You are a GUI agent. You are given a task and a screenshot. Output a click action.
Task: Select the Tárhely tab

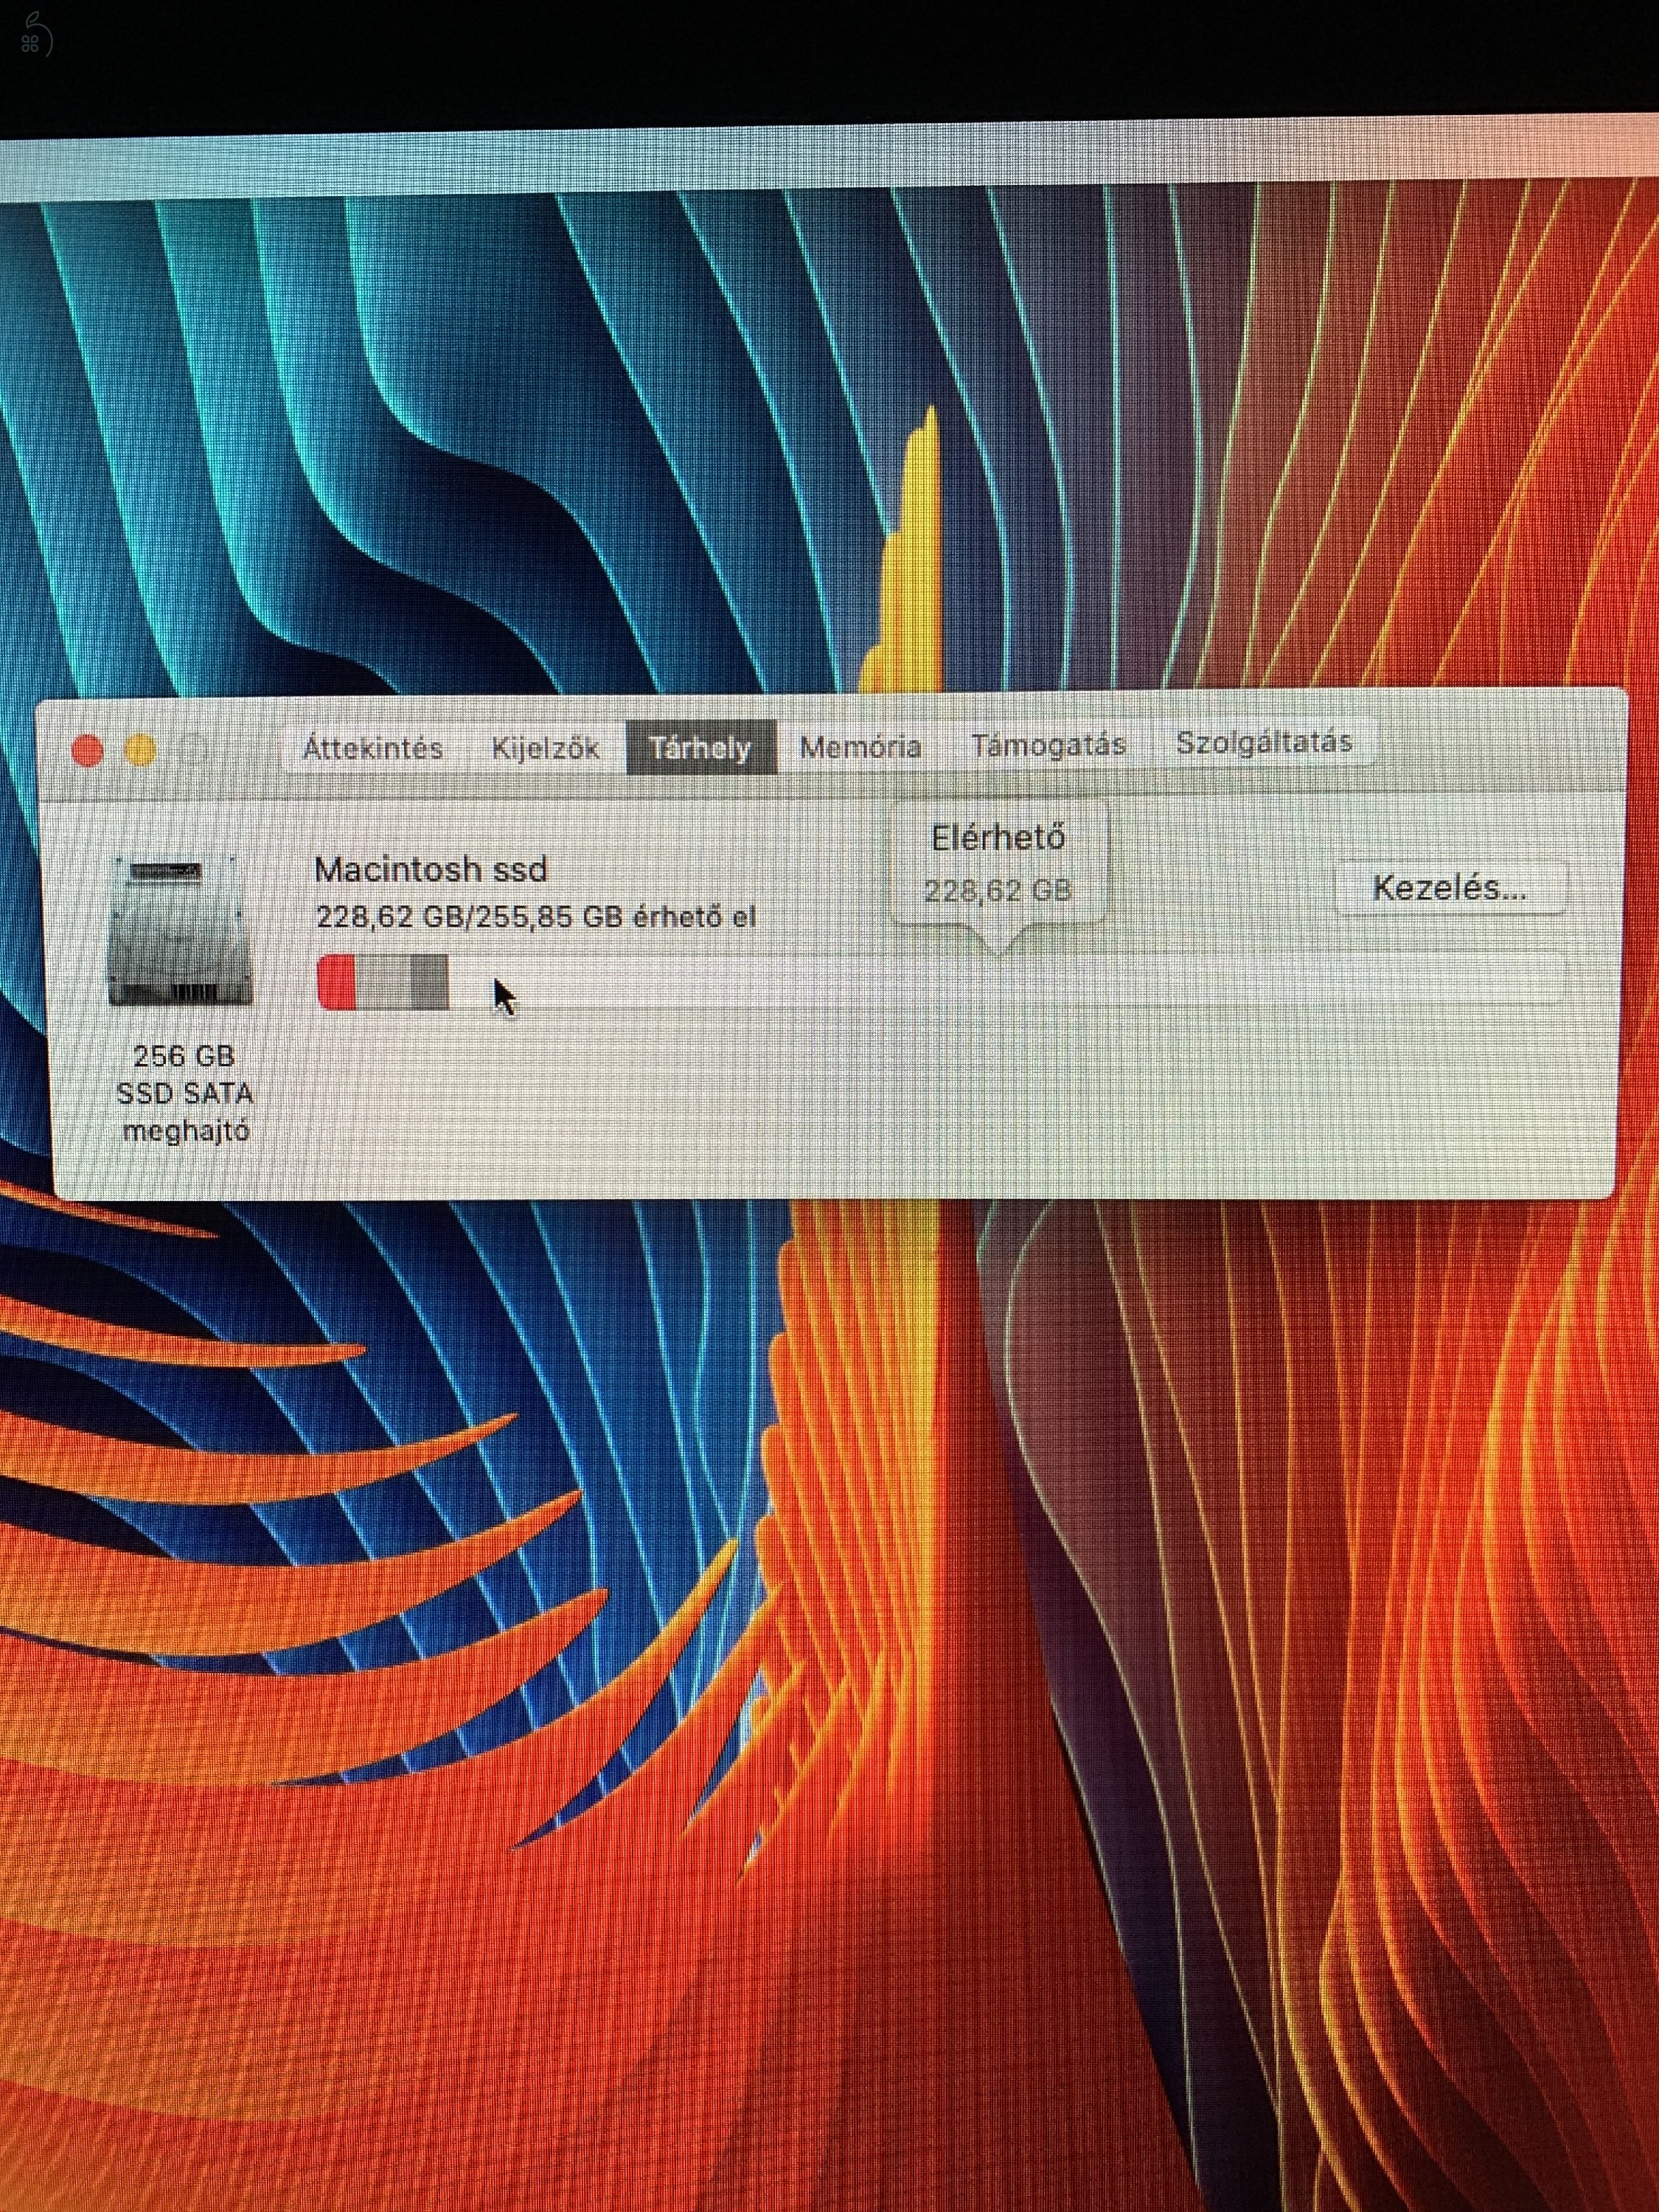coord(701,746)
